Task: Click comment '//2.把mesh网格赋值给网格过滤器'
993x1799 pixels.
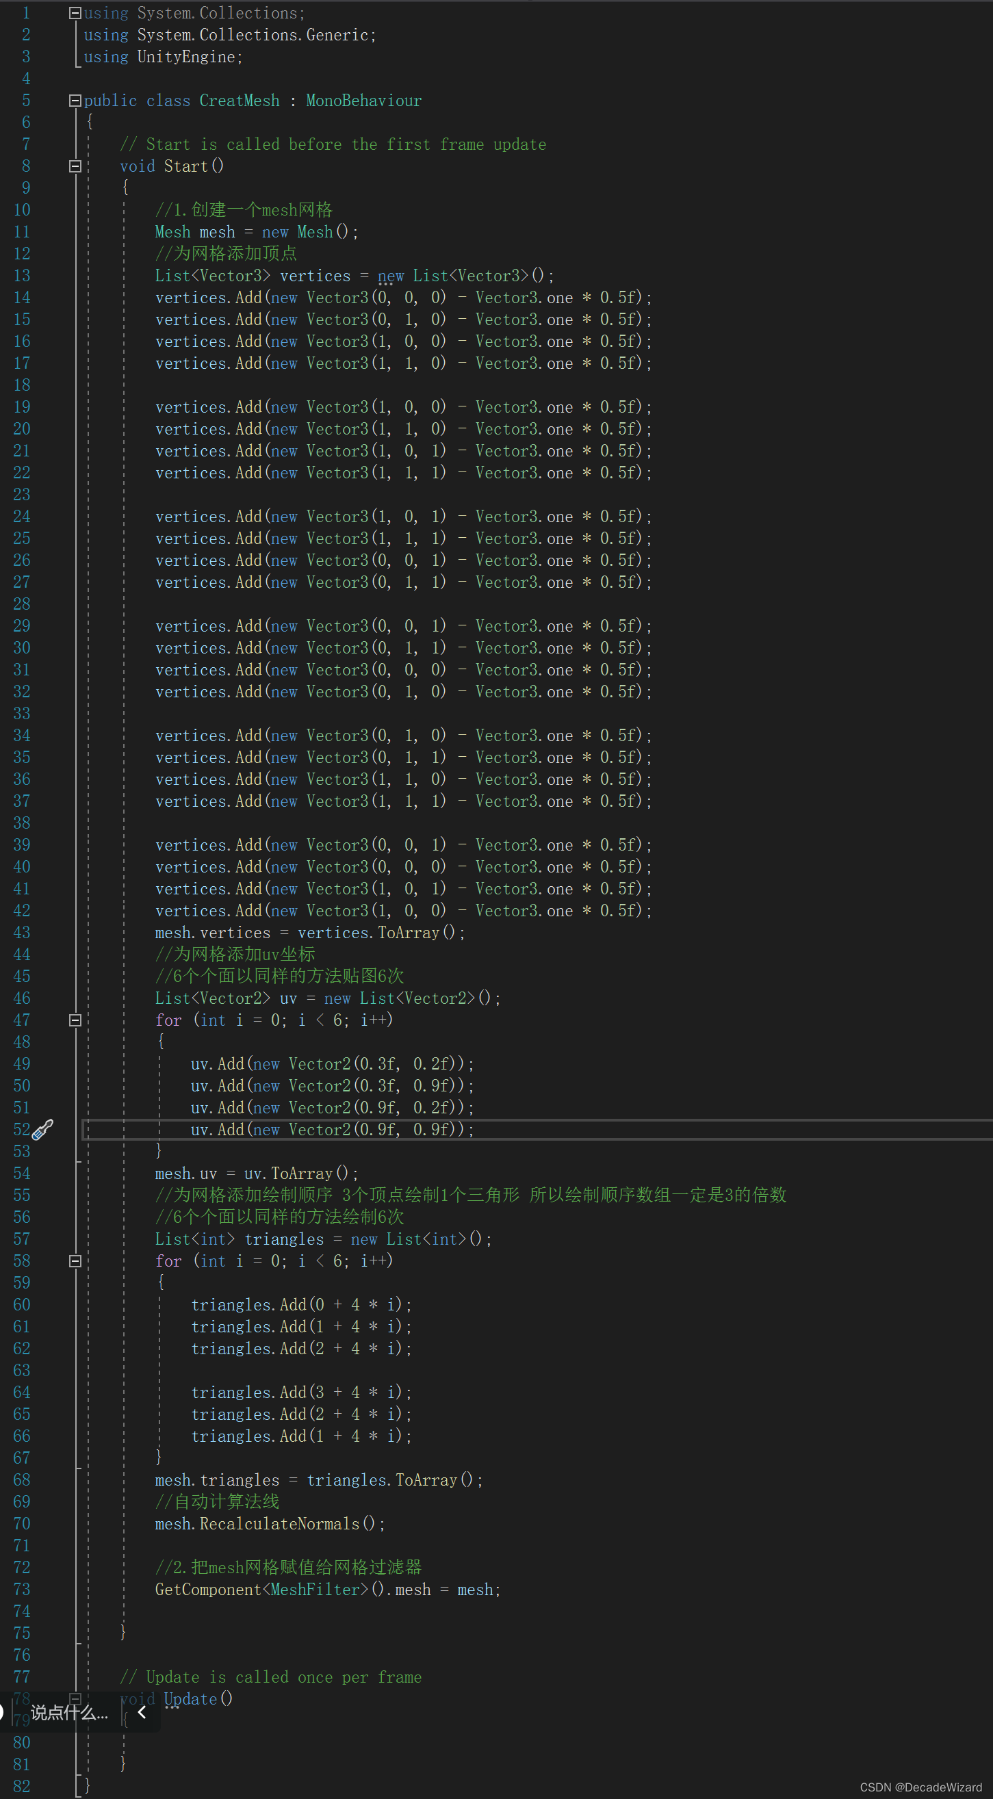Action: pyautogui.click(x=288, y=1567)
